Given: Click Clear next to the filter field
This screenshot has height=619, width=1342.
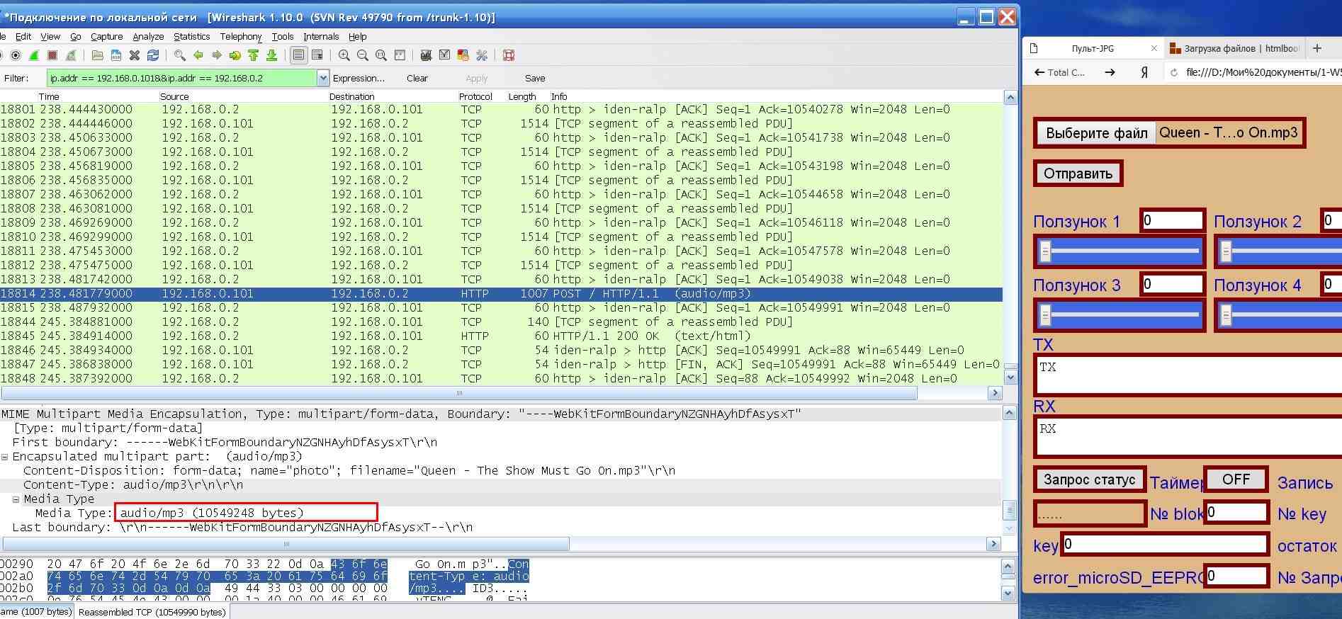Looking at the screenshot, I should click(417, 78).
